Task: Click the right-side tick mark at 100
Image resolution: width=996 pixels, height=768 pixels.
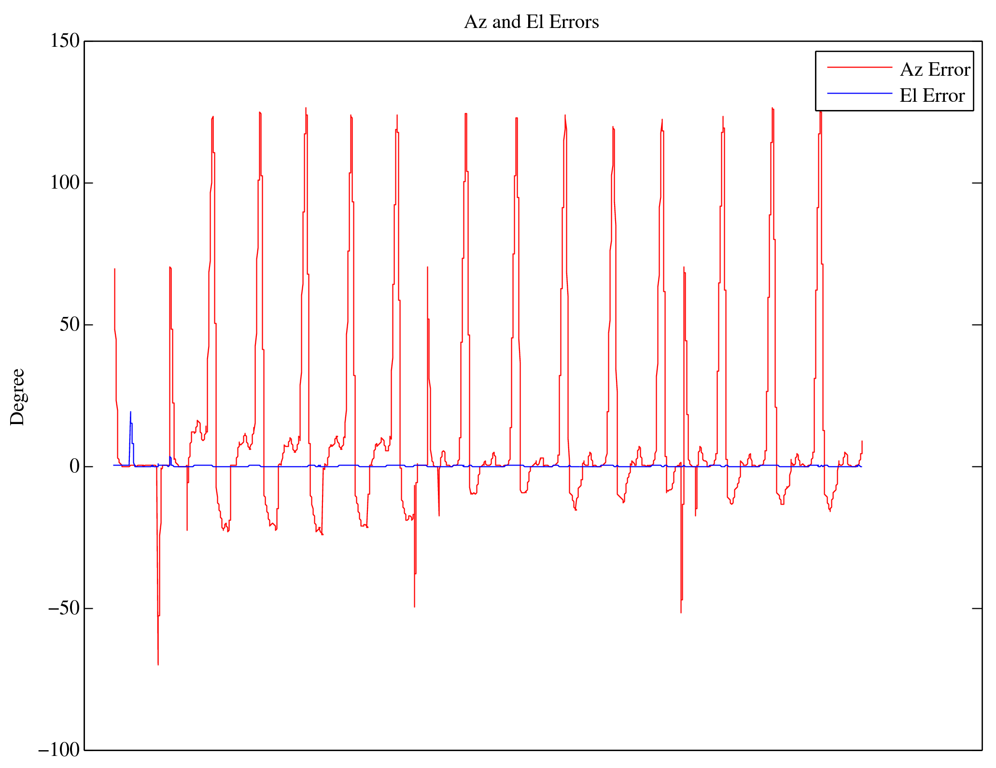Action: [x=977, y=183]
